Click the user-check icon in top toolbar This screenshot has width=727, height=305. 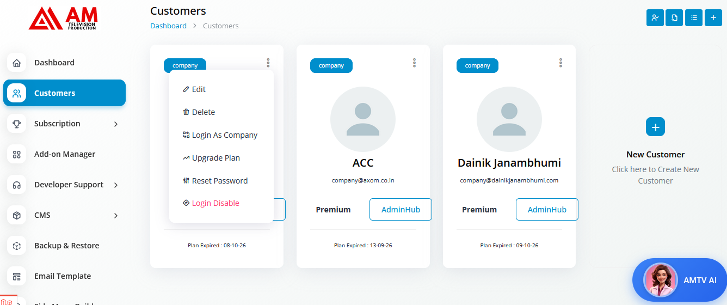click(x=655, y=18)
